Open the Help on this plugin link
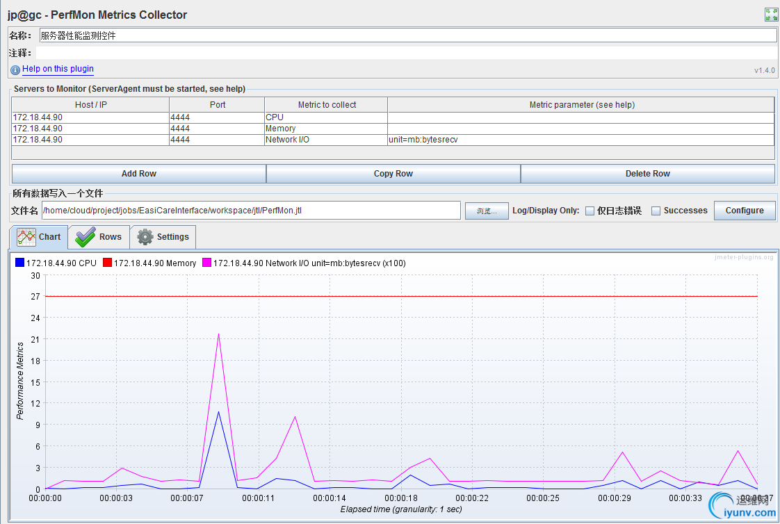This screenshot has height=524, width=780. coord(58,69)
